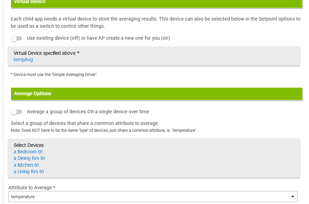Click the use existing device toggle label
The height and width of the screenshot is (204, 309).
pyautogui.click(x=98, y=38)
